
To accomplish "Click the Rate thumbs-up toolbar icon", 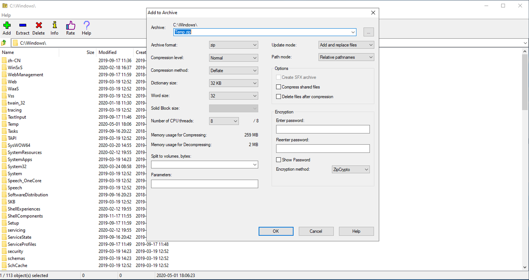I will point(70,26).
